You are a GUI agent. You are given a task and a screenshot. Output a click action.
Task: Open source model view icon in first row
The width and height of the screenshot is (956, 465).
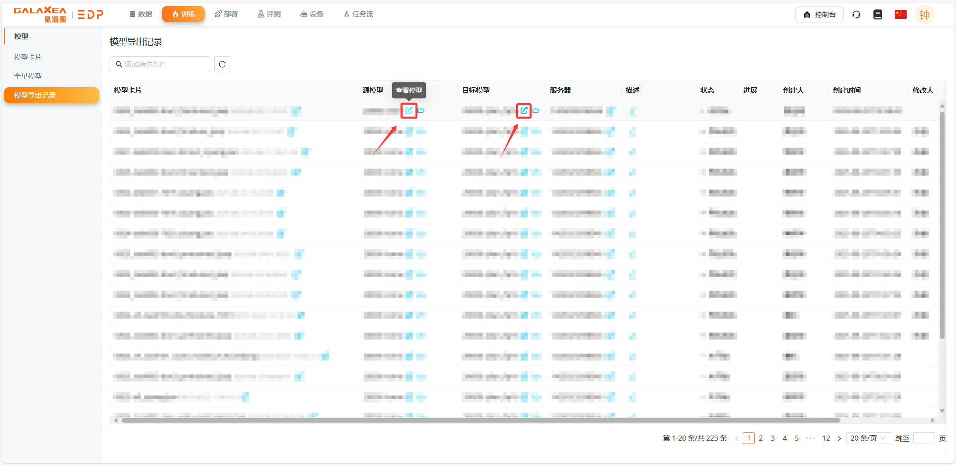[409, 110]
